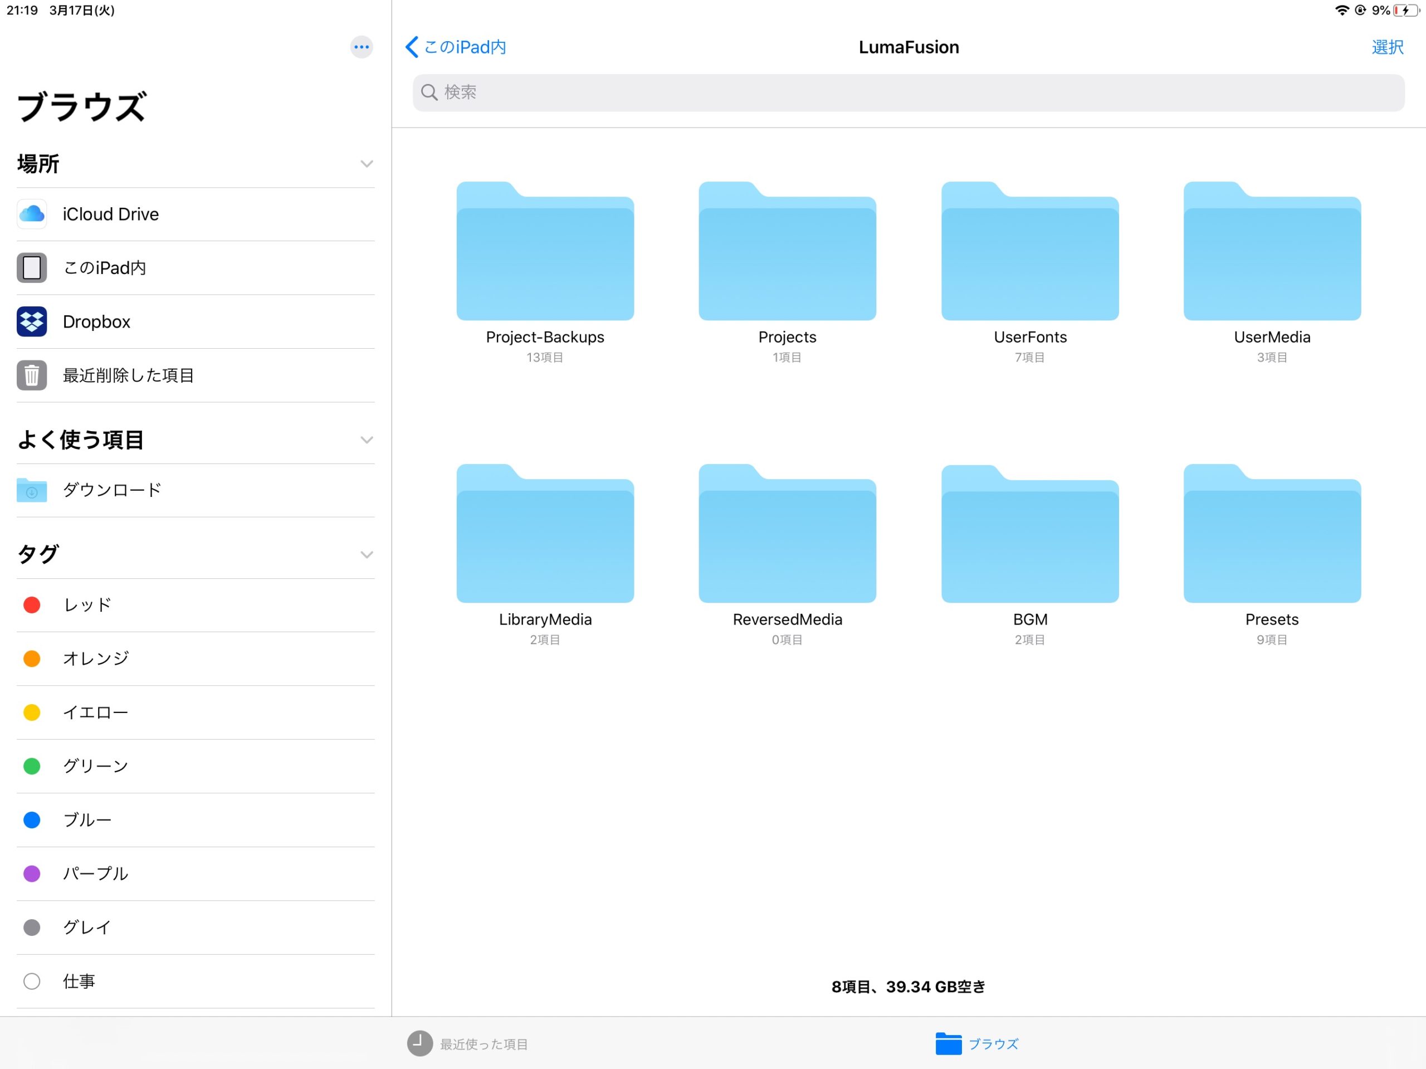Open the ReversedMedia folder
1426x1069 pixels.
[787, 533]
